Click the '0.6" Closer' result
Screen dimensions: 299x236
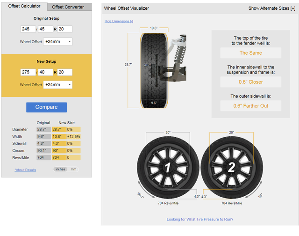point(251,82)
